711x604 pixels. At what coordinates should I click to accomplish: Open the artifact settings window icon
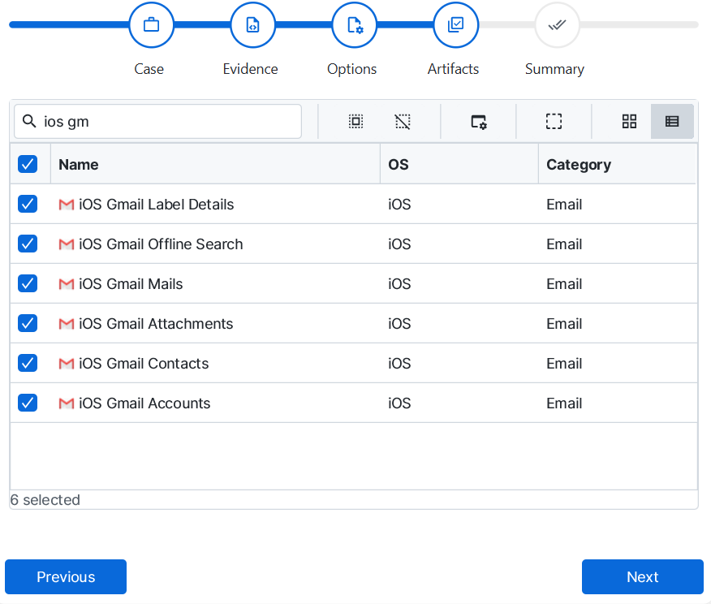click(x=479, y=122)
